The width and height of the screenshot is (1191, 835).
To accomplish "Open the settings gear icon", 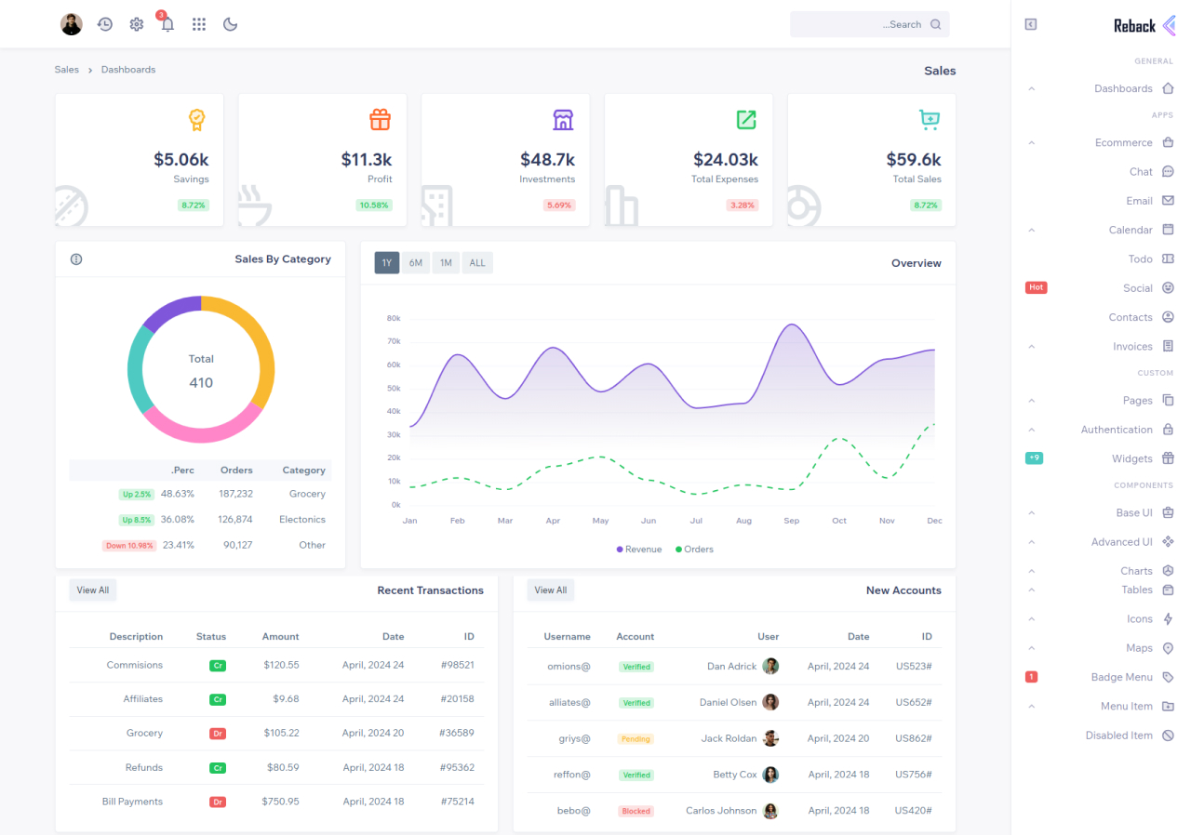I will [x=137, y=24].
